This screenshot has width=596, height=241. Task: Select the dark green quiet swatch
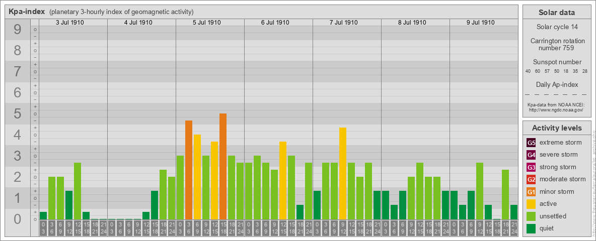pyautogui.click(x=531, y=228)
